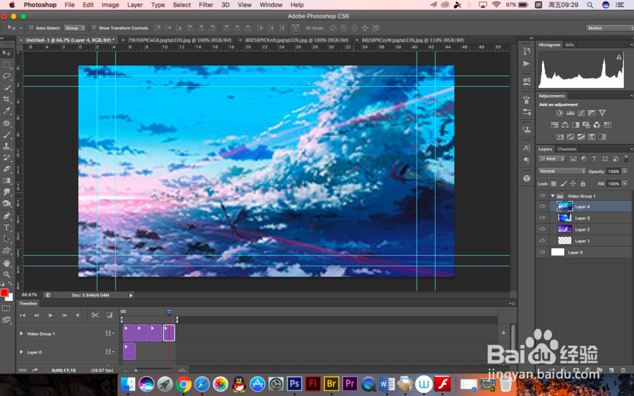This screenshot has height=396, width=634.
Task: Collapse the Video Group 1 layer group
Action: click(x=553, y=196)
